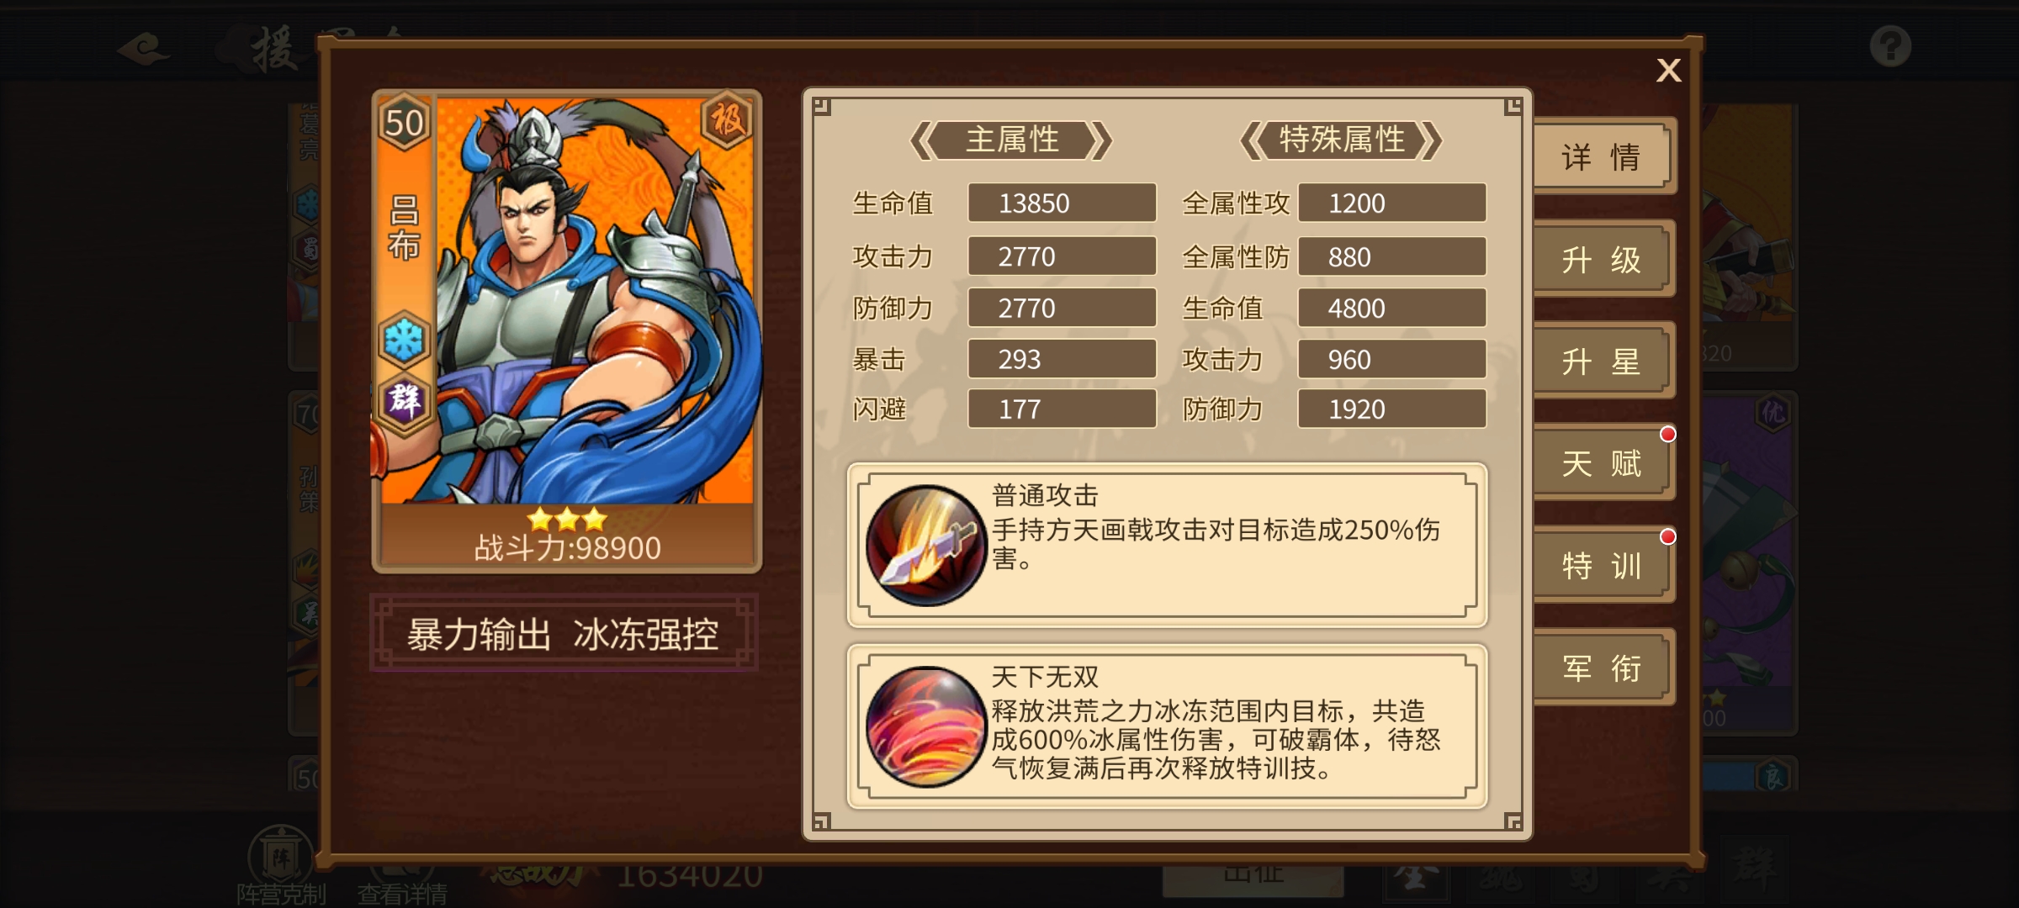The height and width of the screenshot is (908, 2019).
Task: Tap the 吕布 hero portrait card
Action: point(567,331)
